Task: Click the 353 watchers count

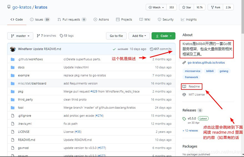Action: click(172, 7)
